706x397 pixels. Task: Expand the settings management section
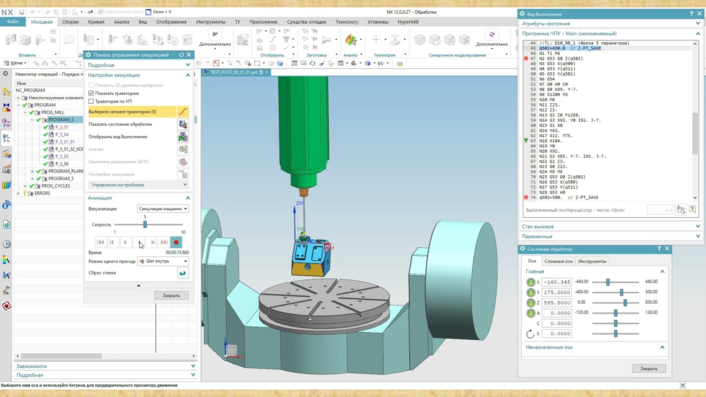pos(138,185)
